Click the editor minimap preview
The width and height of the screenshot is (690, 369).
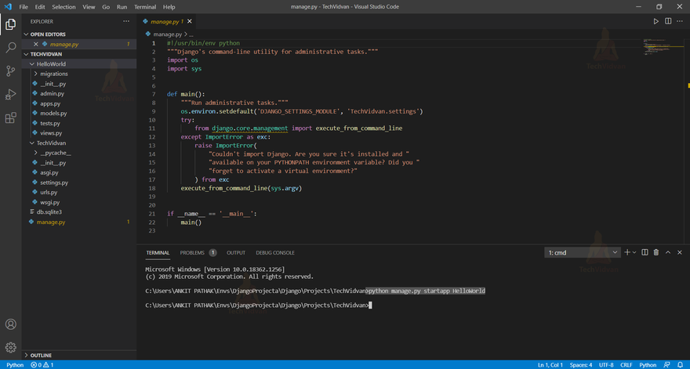pyautogui.click(x=654, y=47)
